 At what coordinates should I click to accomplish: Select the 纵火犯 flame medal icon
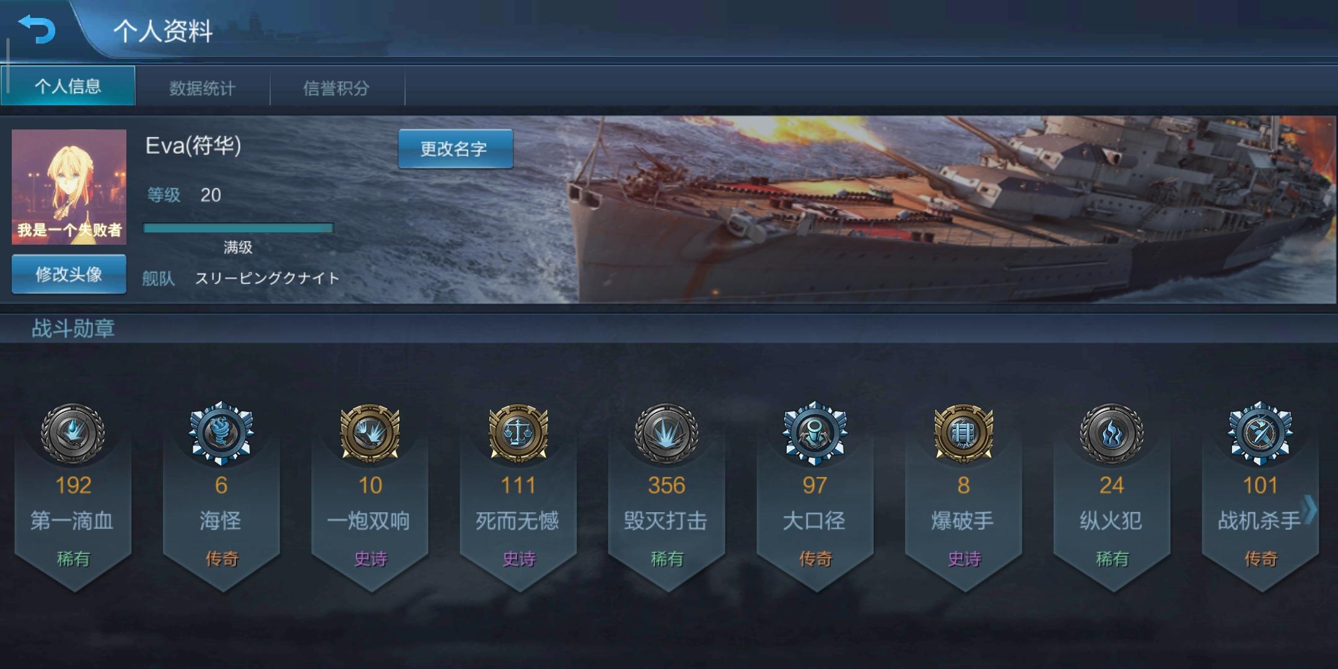[1112, 434]
